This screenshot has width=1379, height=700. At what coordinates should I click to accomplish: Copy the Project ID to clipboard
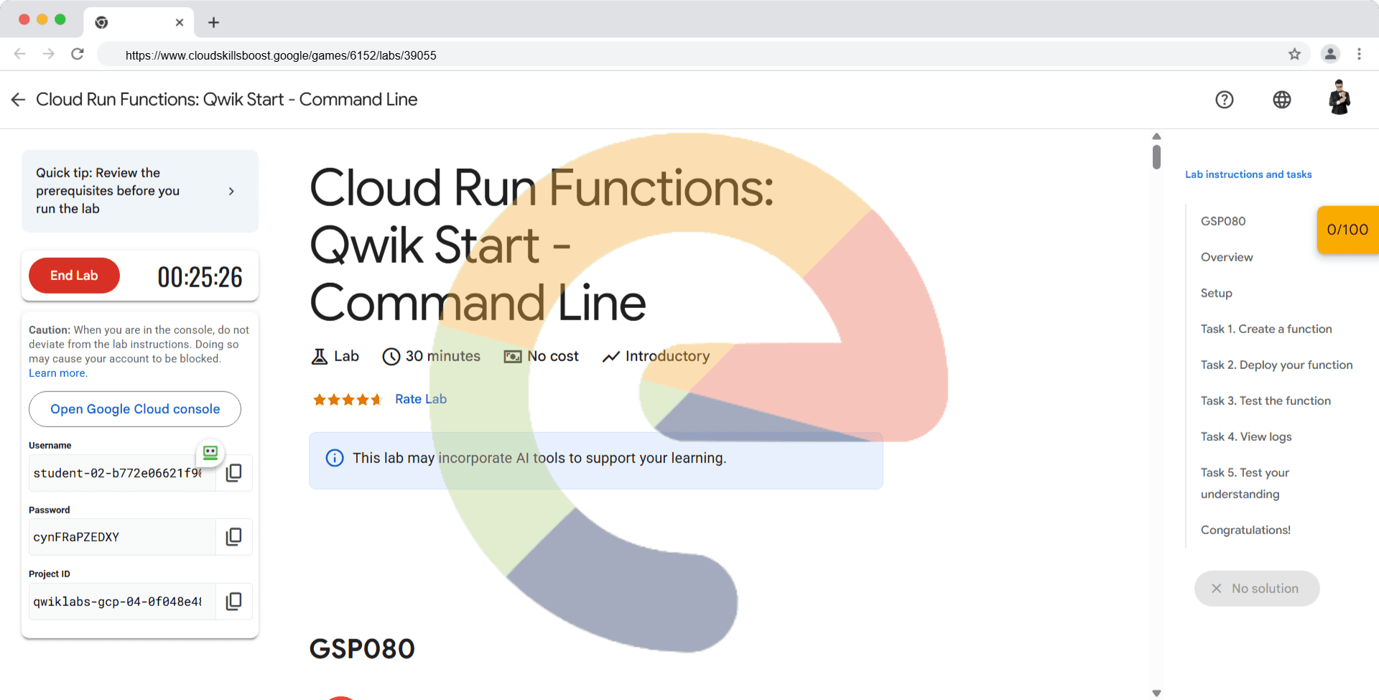pyautogui.click(x=233, y=602)
